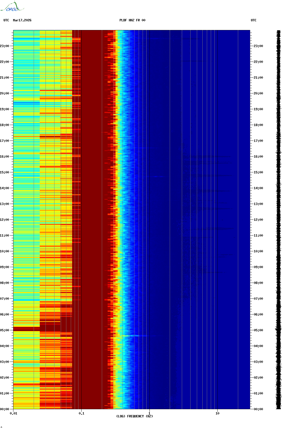Click the 12:00 label on the left time axis
Viewport: 290px width, 430px height.
click(4, 220)
